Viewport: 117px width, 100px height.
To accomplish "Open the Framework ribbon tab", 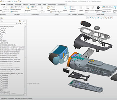I will tap(62, 4).
